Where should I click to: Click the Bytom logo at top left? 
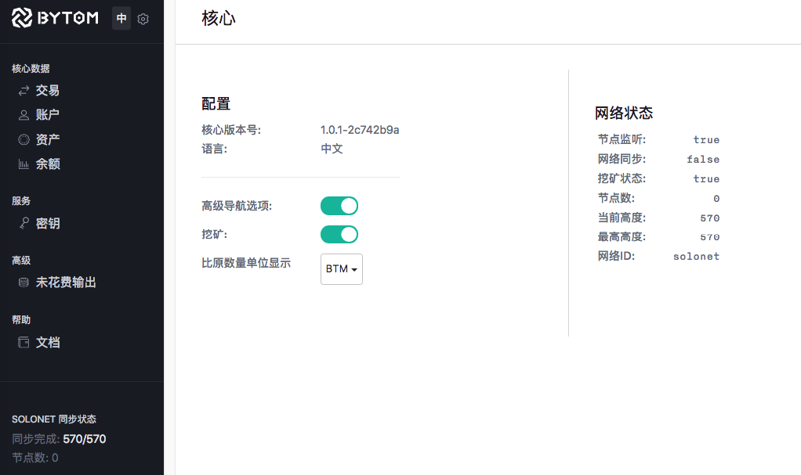(x=55, y=18)
